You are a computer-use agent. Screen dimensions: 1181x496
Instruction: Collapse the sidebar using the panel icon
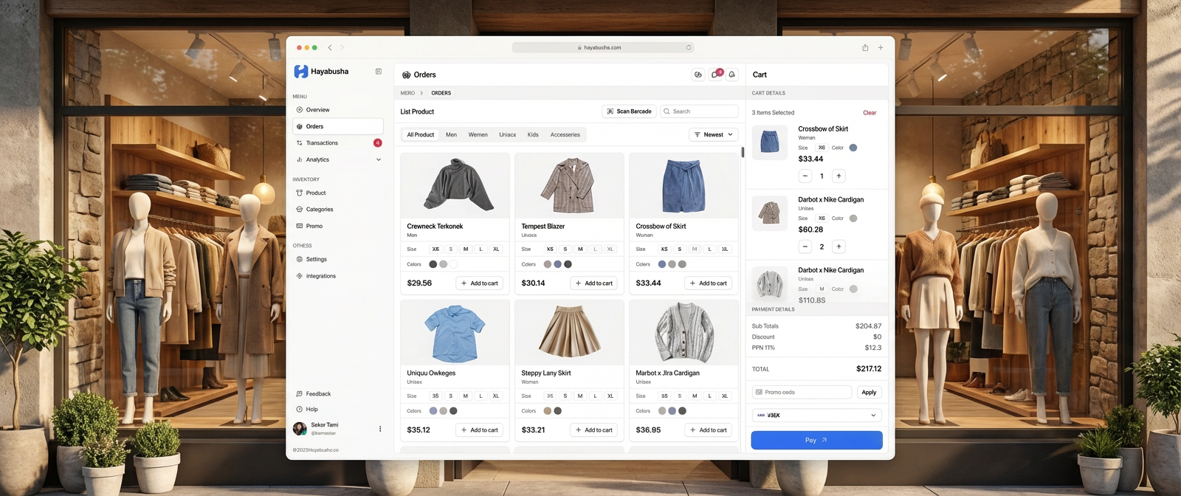click(379, 72)
